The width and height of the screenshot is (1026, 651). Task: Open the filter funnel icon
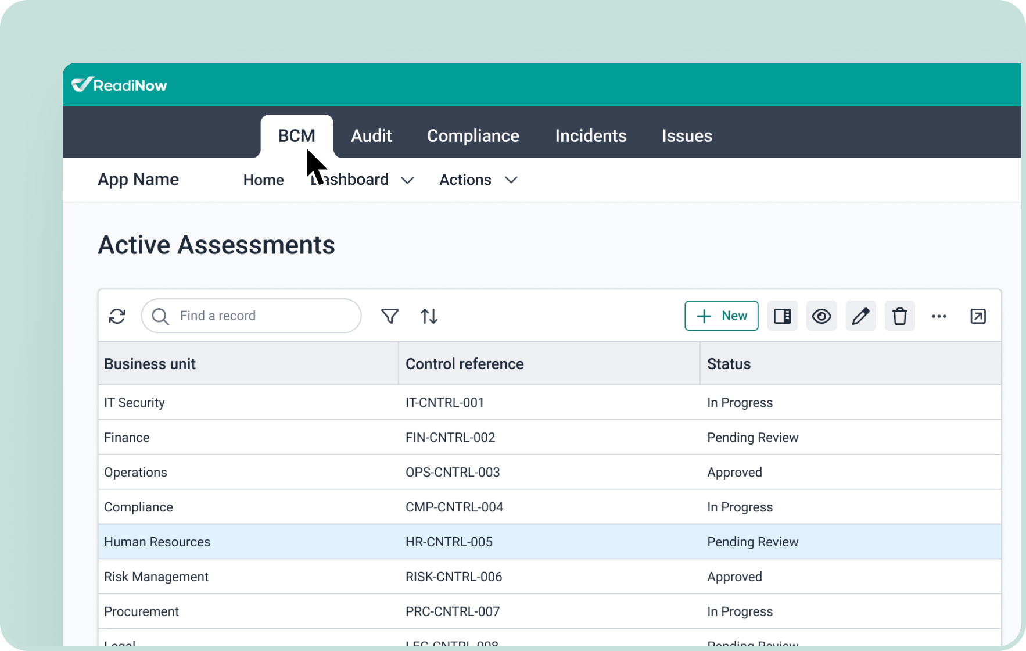390,316
